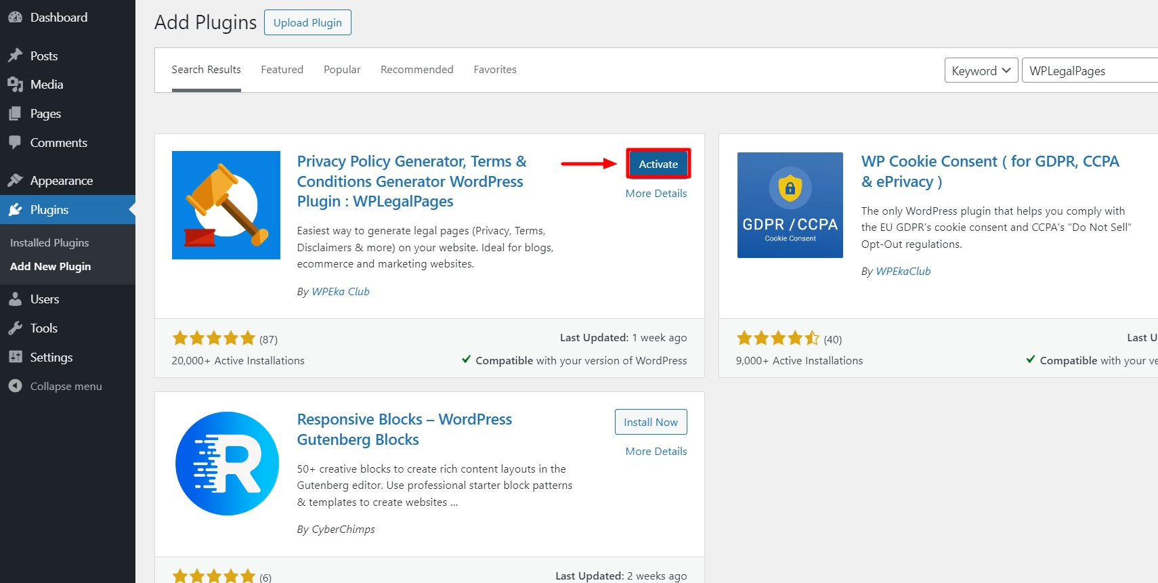
Task: Open the Media menu item
Action: [x=68, y=85]
